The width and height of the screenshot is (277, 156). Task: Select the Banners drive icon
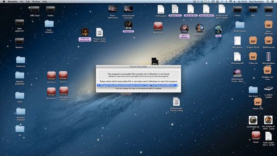19,41
